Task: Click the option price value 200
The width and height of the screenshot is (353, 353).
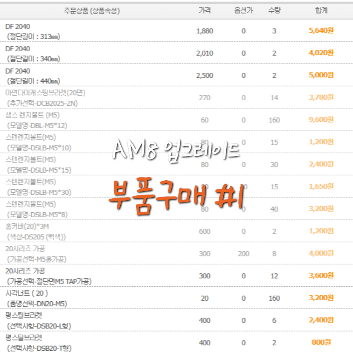Action: 244,254
